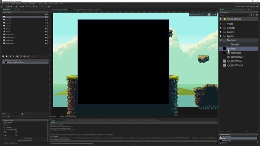Screen dimensions: 260x146
Task: Toggle visibility of the Assets_2 layer
Action: pos(45,20)
